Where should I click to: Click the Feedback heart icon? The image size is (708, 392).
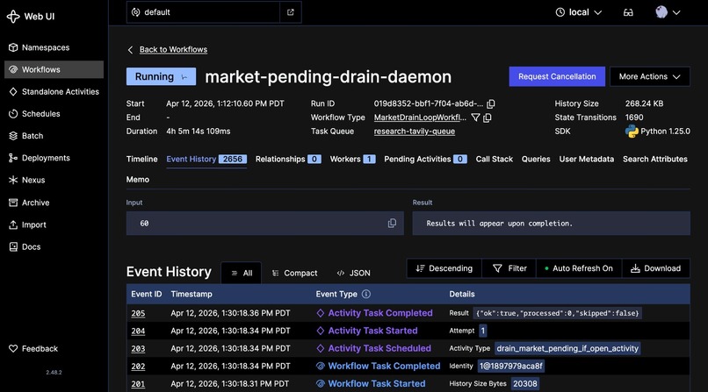point(13,348)
